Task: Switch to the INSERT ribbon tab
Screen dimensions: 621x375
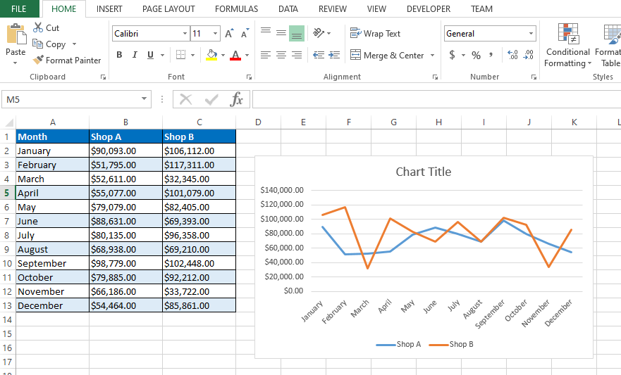Action: (x=109, y=9)
